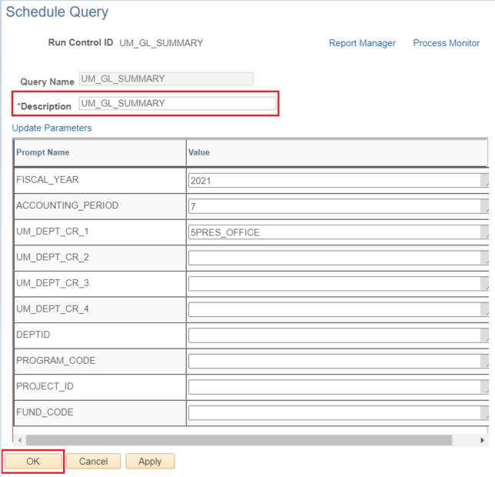Click the Prompt Name column header
This screenshot has width=495, height=477.
pyautogui.click(x=100, y=152)
